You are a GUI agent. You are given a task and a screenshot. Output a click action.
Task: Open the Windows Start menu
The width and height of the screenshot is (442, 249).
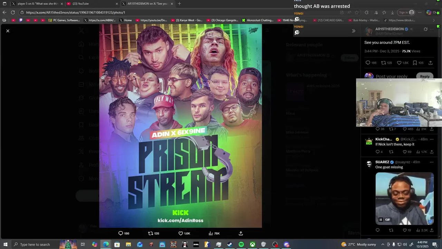pos(5,245)
